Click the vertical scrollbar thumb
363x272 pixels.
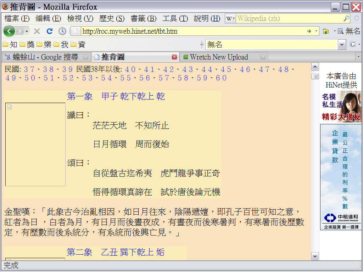tap(315, 76)
